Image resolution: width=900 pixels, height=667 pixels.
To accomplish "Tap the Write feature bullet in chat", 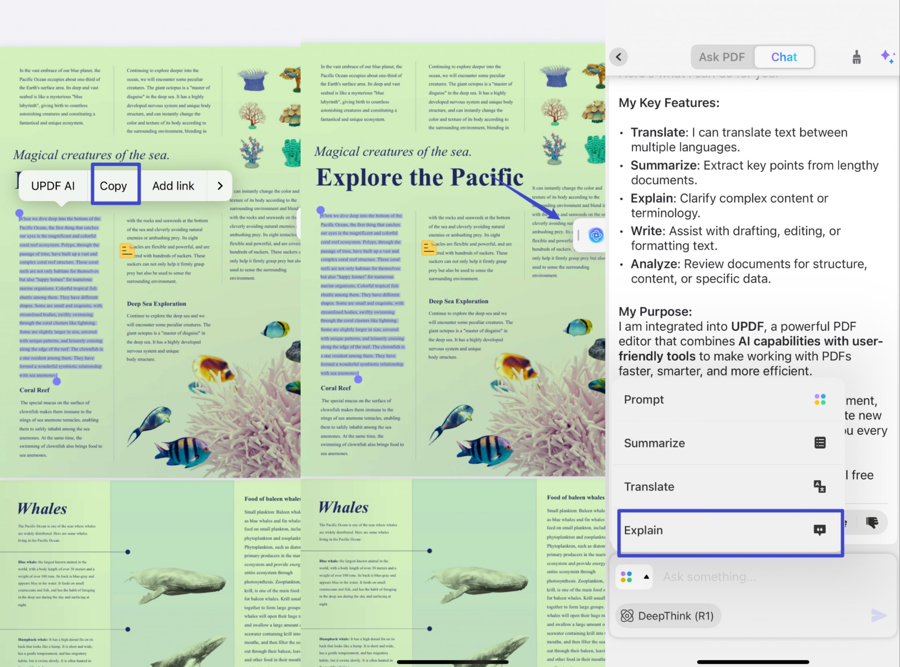I will (x=736, y=238).
